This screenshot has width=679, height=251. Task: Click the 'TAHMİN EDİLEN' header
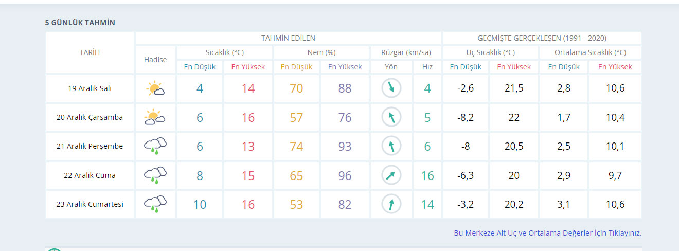288,38
